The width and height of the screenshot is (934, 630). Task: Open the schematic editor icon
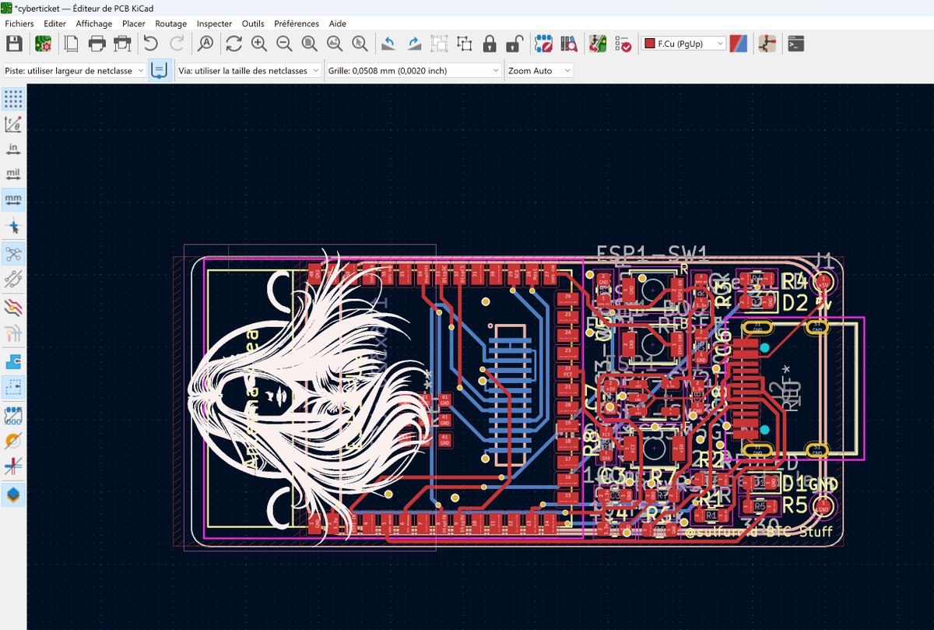767,44
